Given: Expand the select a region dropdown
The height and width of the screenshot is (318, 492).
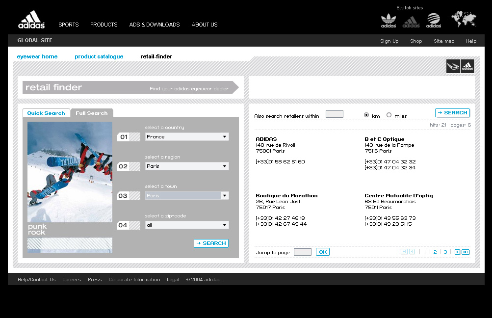Looking at the screenshot, I should coord(186,166).
